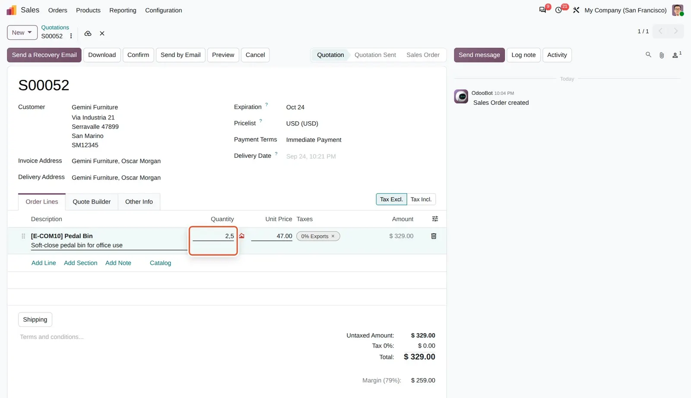691x398 pixels.
Task: Click Send by Email button
Action: coord(181,55)
